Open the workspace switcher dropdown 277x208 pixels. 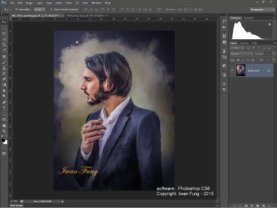[x=263, y=9]
